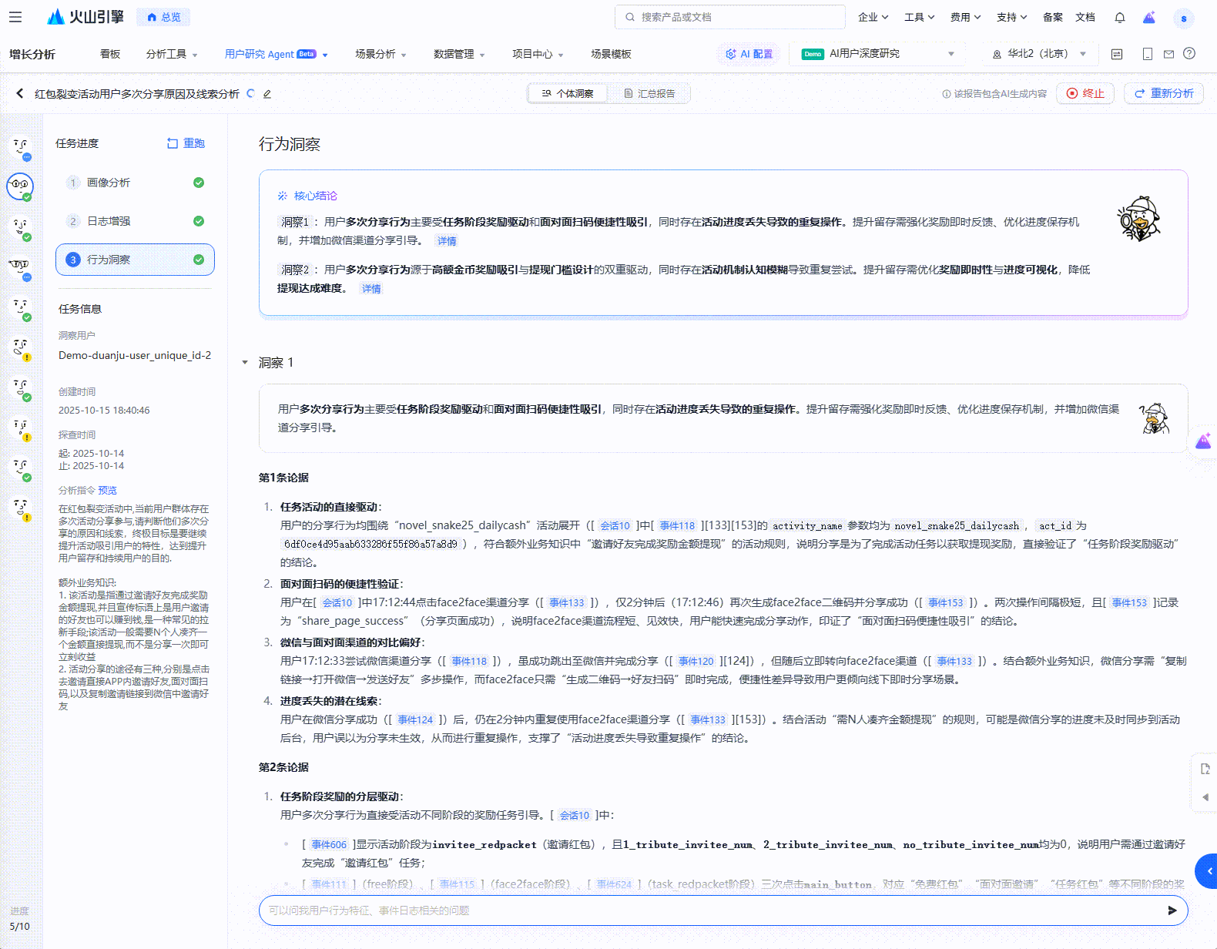Open the mail icon in toolbar
Screen dimensions: 1217x949
coord(1168,54)
